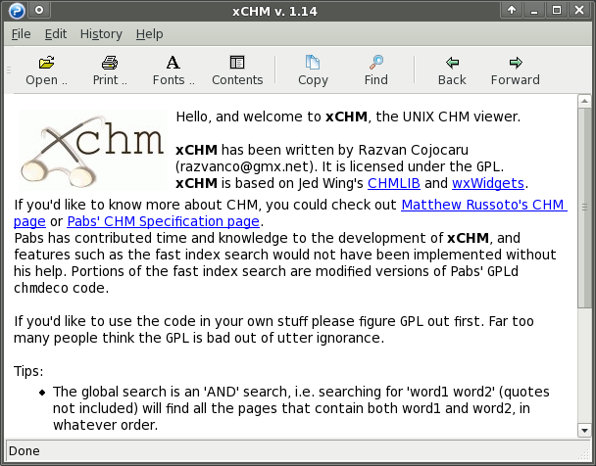Screen dimensions: 596x466
Task: Click the xchm logo image
Action: (93, 150)
